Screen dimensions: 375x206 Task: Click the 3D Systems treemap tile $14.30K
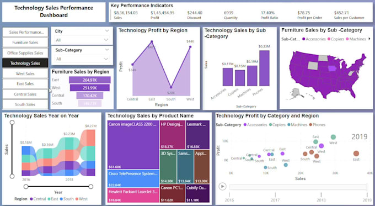point(168,167)
